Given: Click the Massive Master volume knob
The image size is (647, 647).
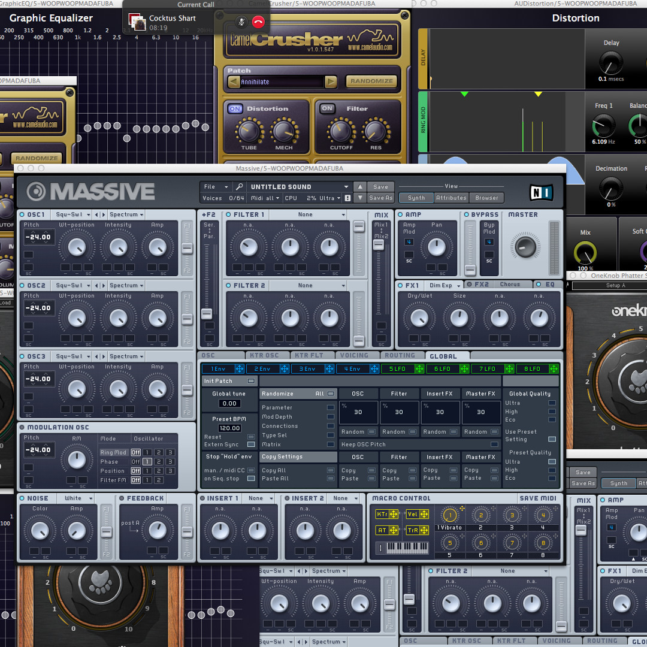Looking at the screenshot, I should click(525, 247).
